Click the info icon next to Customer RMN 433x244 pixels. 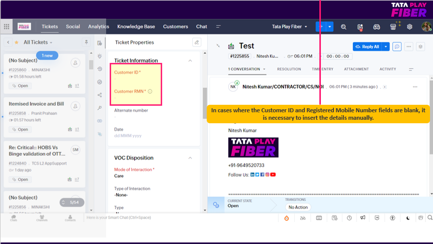tap(150, 91)
